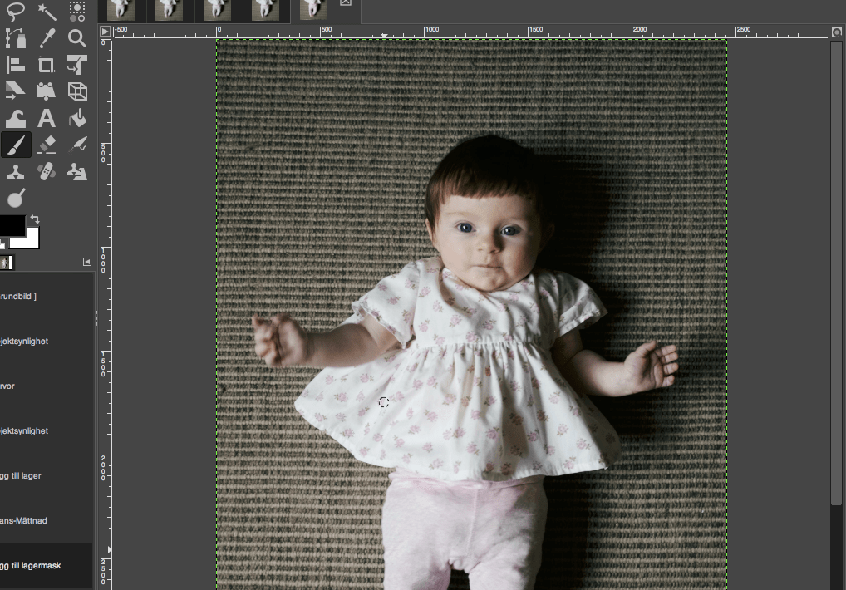Screen dimensions: 846x590
Task: Select the Text tool
Action: [x=47, y=119]
